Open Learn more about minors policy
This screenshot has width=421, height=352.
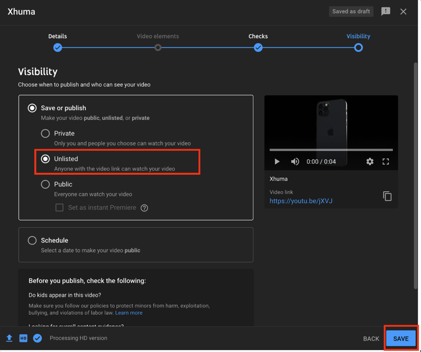(129, 312)
